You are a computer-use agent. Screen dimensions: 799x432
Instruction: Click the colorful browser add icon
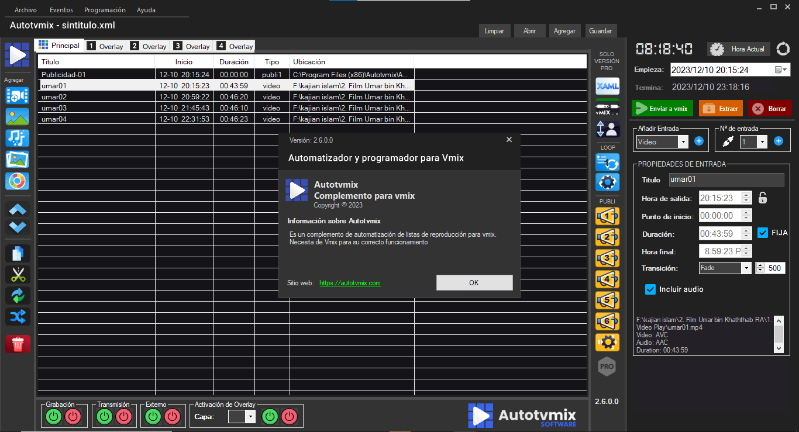point(17,181)
